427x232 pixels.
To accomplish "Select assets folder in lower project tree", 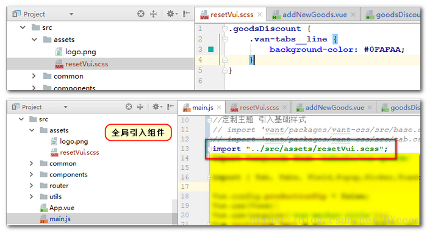I will 59,130.
